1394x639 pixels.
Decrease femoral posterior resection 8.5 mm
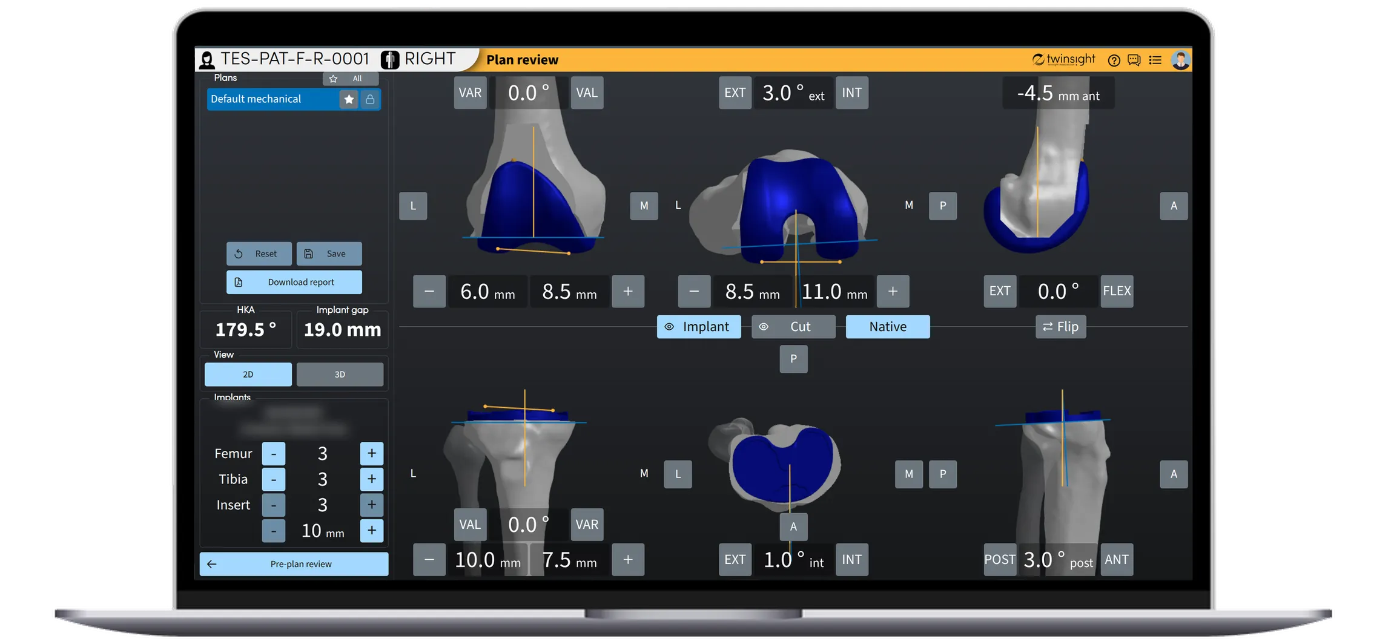[695, 291]
